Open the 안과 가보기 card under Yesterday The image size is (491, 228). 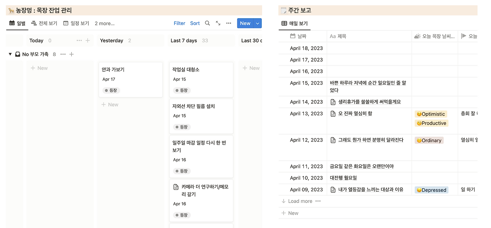(x=130, y=79)
